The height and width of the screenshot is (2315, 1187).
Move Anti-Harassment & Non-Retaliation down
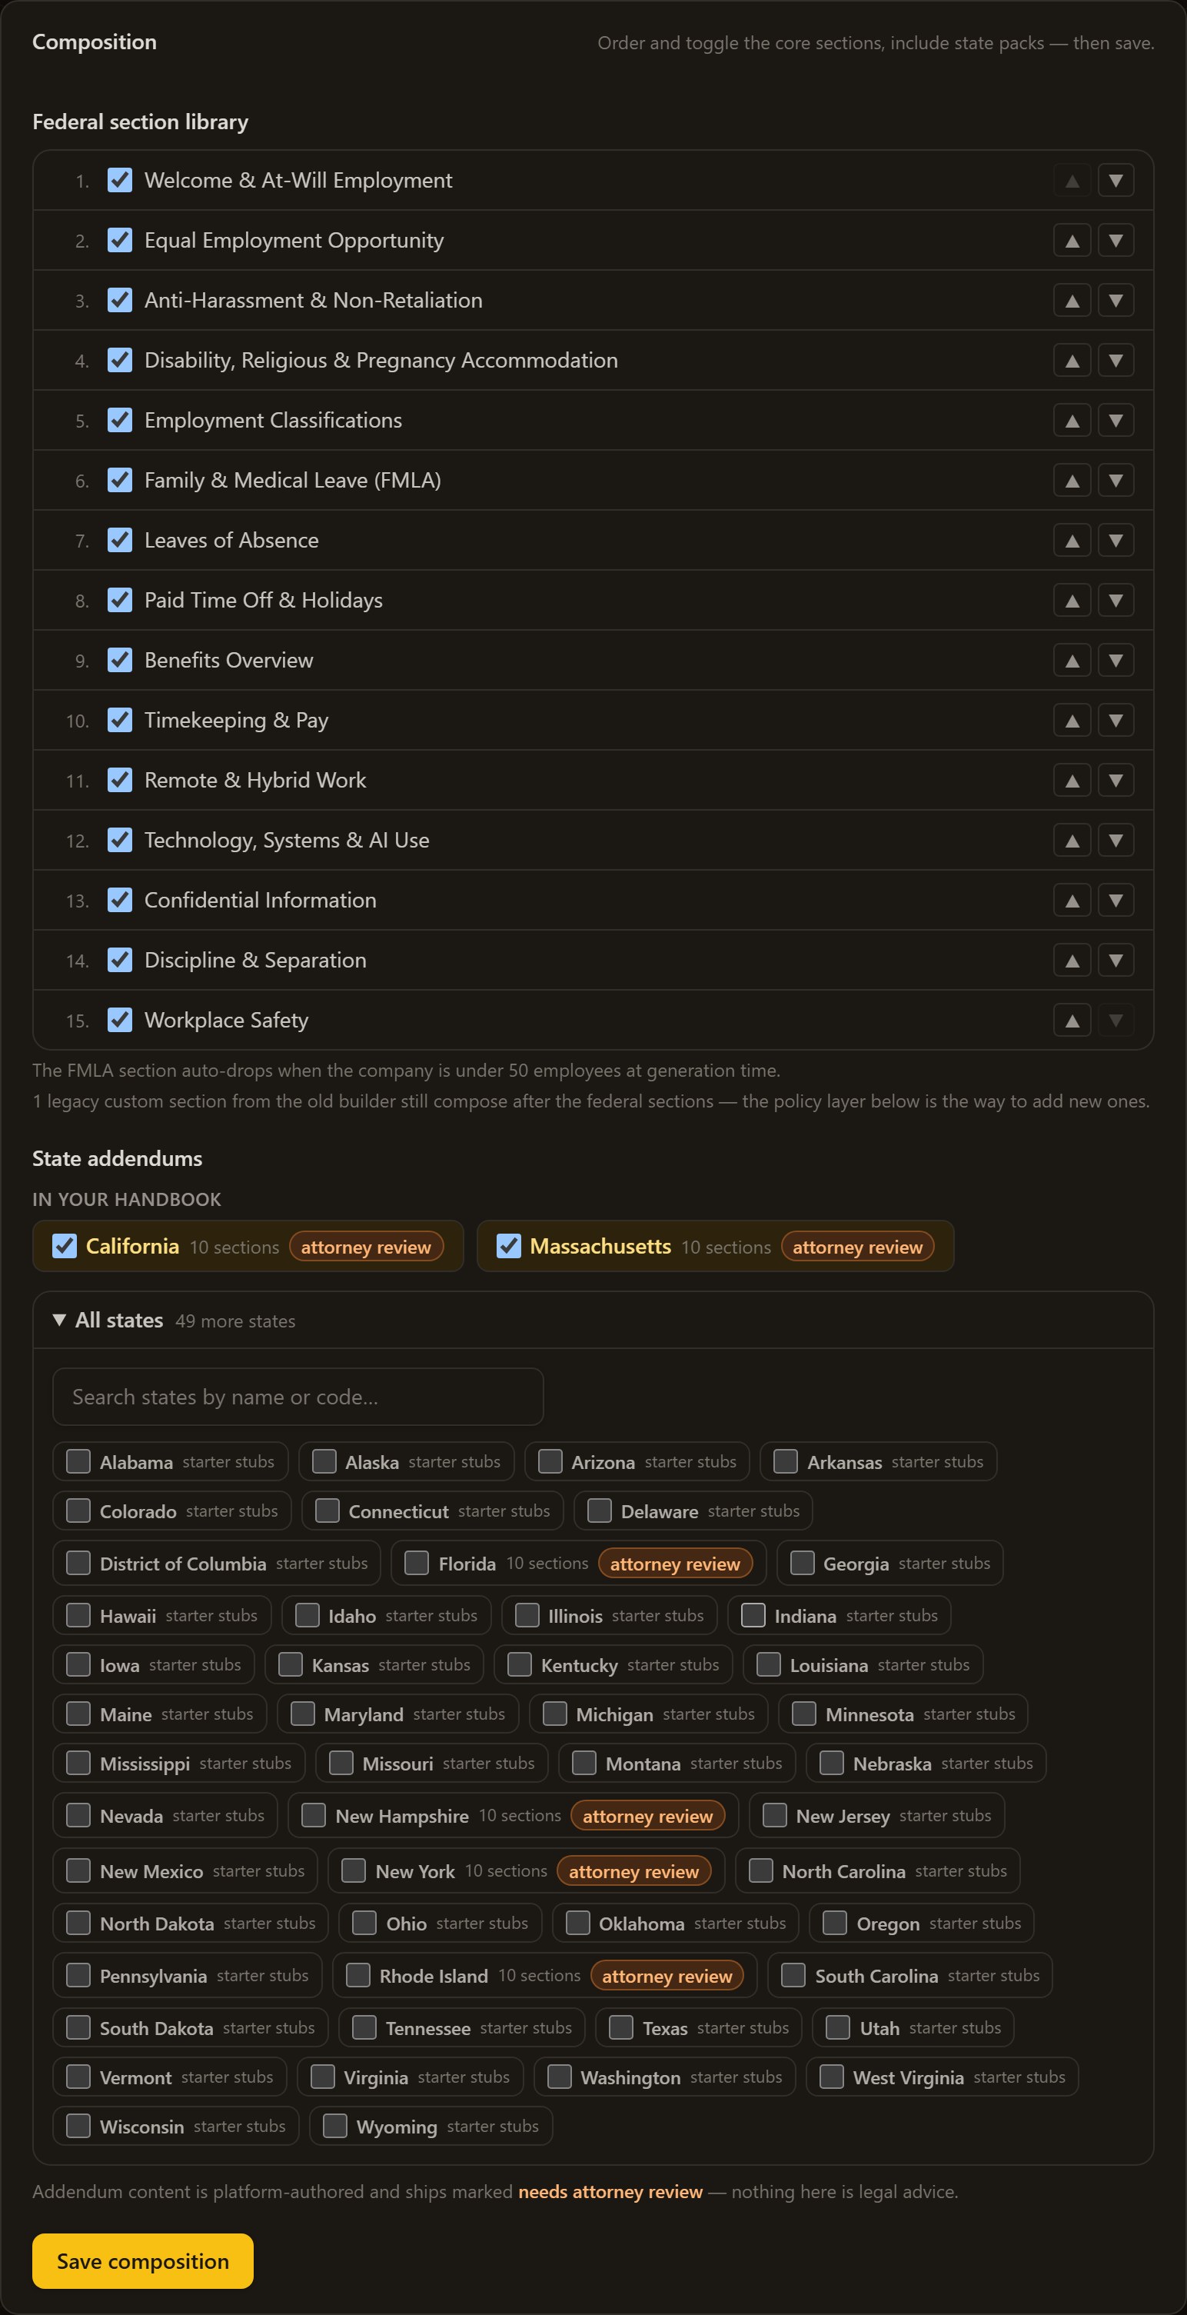click(1115, 300)
